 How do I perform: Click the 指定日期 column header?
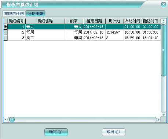click(94, 21)
